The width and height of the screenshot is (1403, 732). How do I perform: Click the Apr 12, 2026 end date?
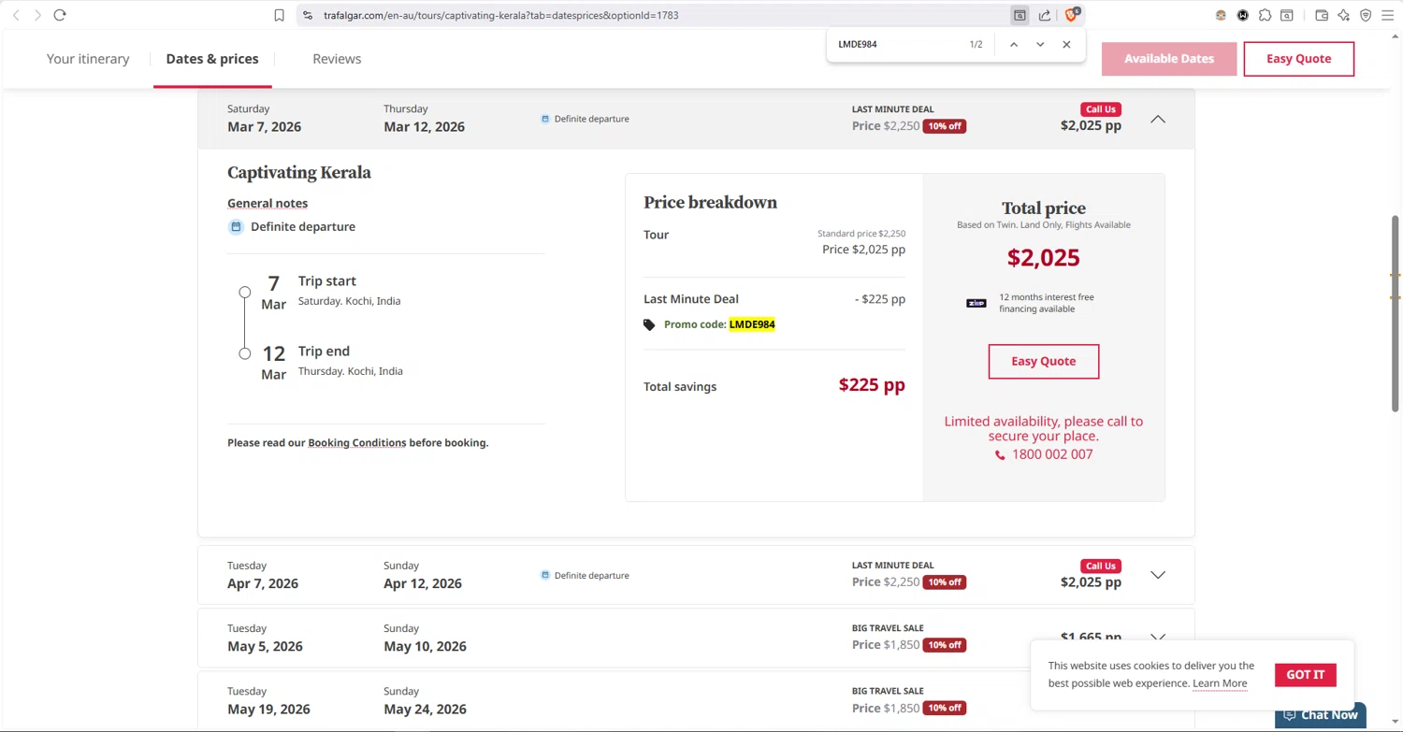tap(423, 583)
